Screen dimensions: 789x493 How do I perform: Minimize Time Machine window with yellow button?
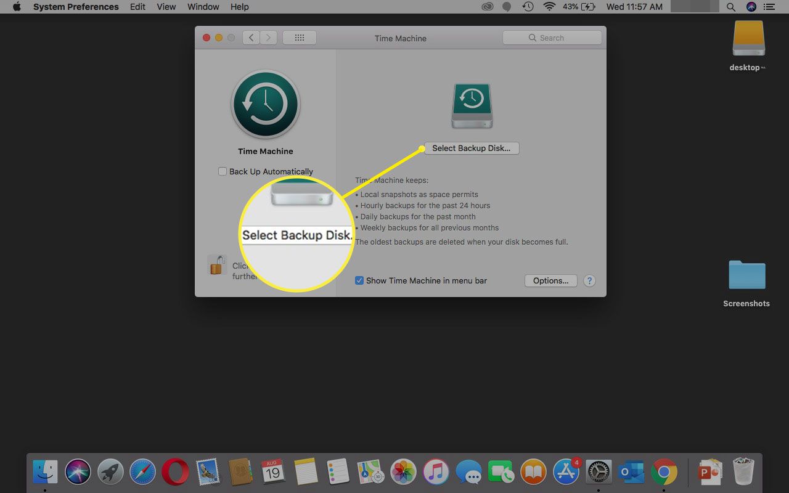[x=219, y=38]
